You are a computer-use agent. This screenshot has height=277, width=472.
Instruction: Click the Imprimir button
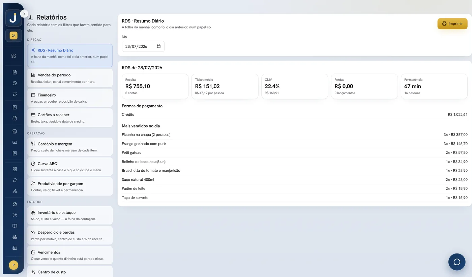(452, 24)
